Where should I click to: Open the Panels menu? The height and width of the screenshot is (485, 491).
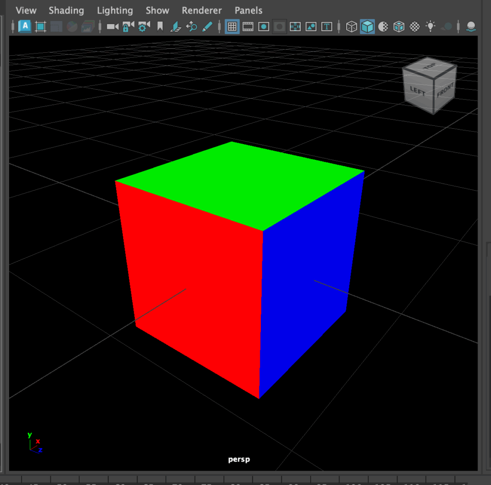[248, 10]
